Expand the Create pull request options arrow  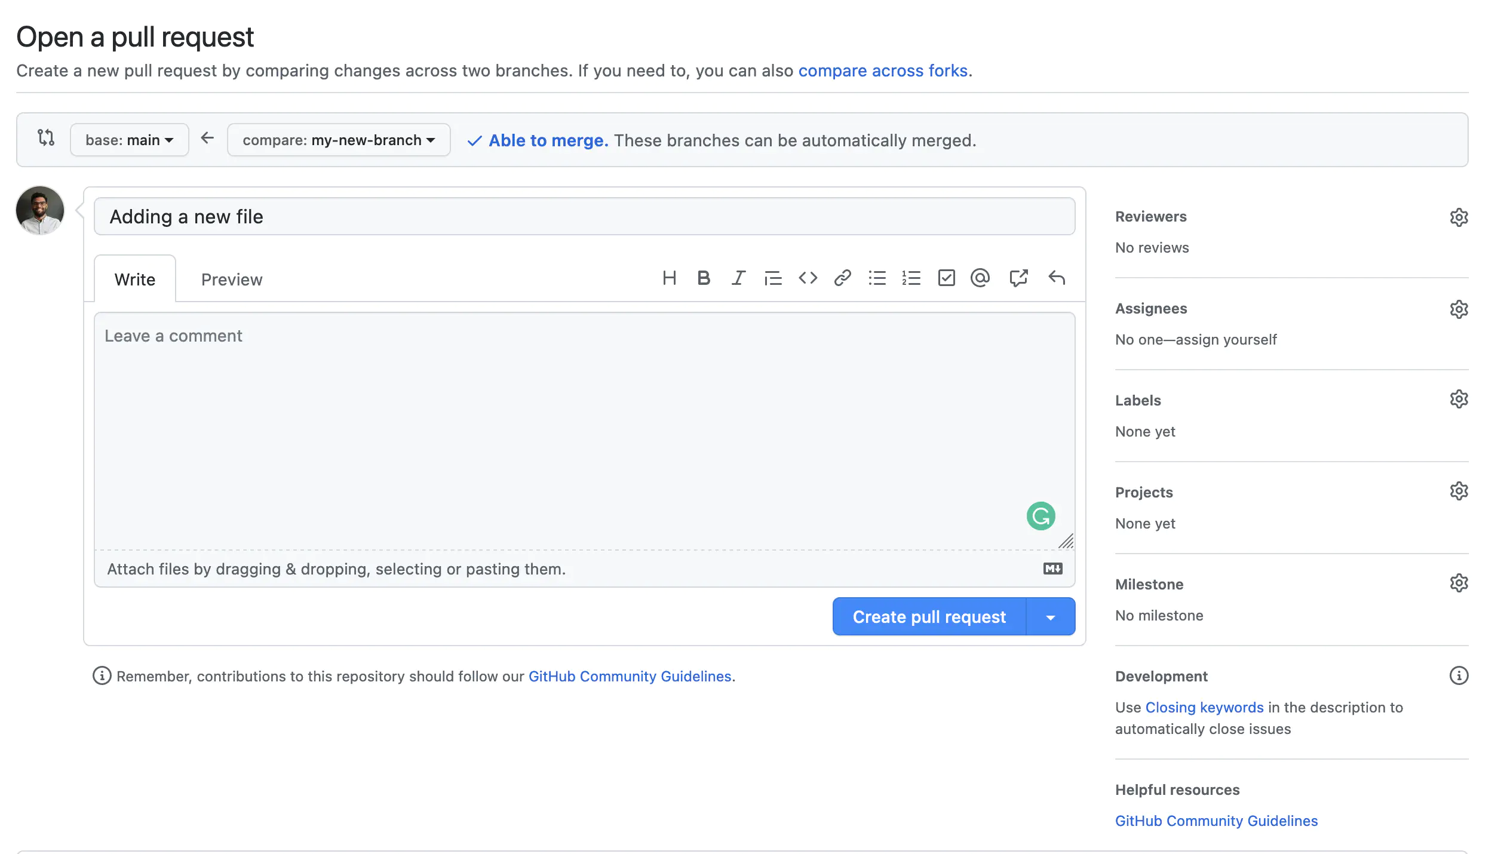point(1051,617)
